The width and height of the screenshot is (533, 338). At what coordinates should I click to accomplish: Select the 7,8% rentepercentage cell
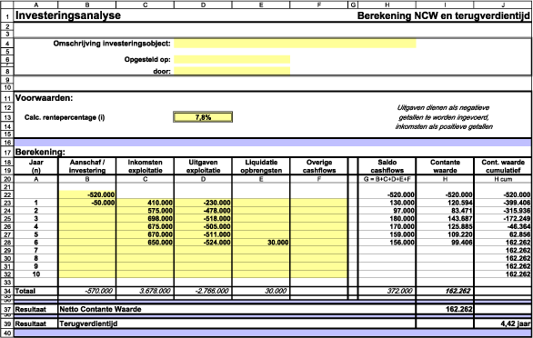[x=203, y=117]
